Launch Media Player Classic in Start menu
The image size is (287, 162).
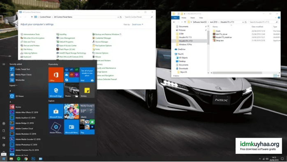point(21,75)
